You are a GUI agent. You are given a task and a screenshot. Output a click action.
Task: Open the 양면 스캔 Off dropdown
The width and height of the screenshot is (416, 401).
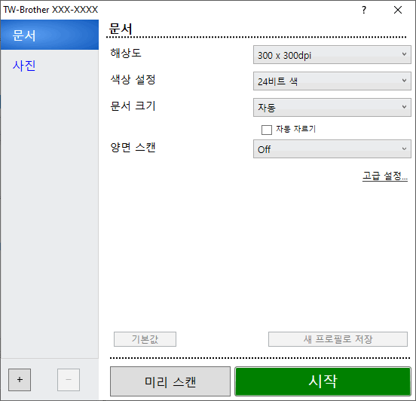[x=332, y=149]
